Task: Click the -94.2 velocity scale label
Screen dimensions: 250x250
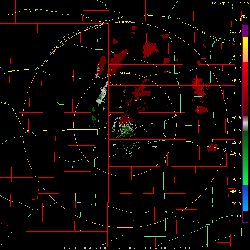Action: [235, 191]
